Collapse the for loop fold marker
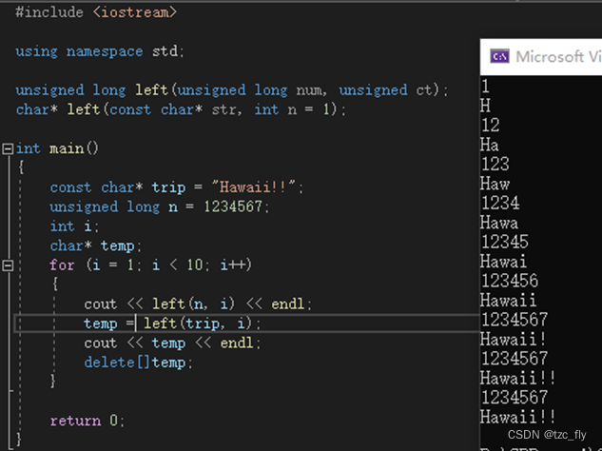This screenshot has width=602, height=451. tap(8, 265)
